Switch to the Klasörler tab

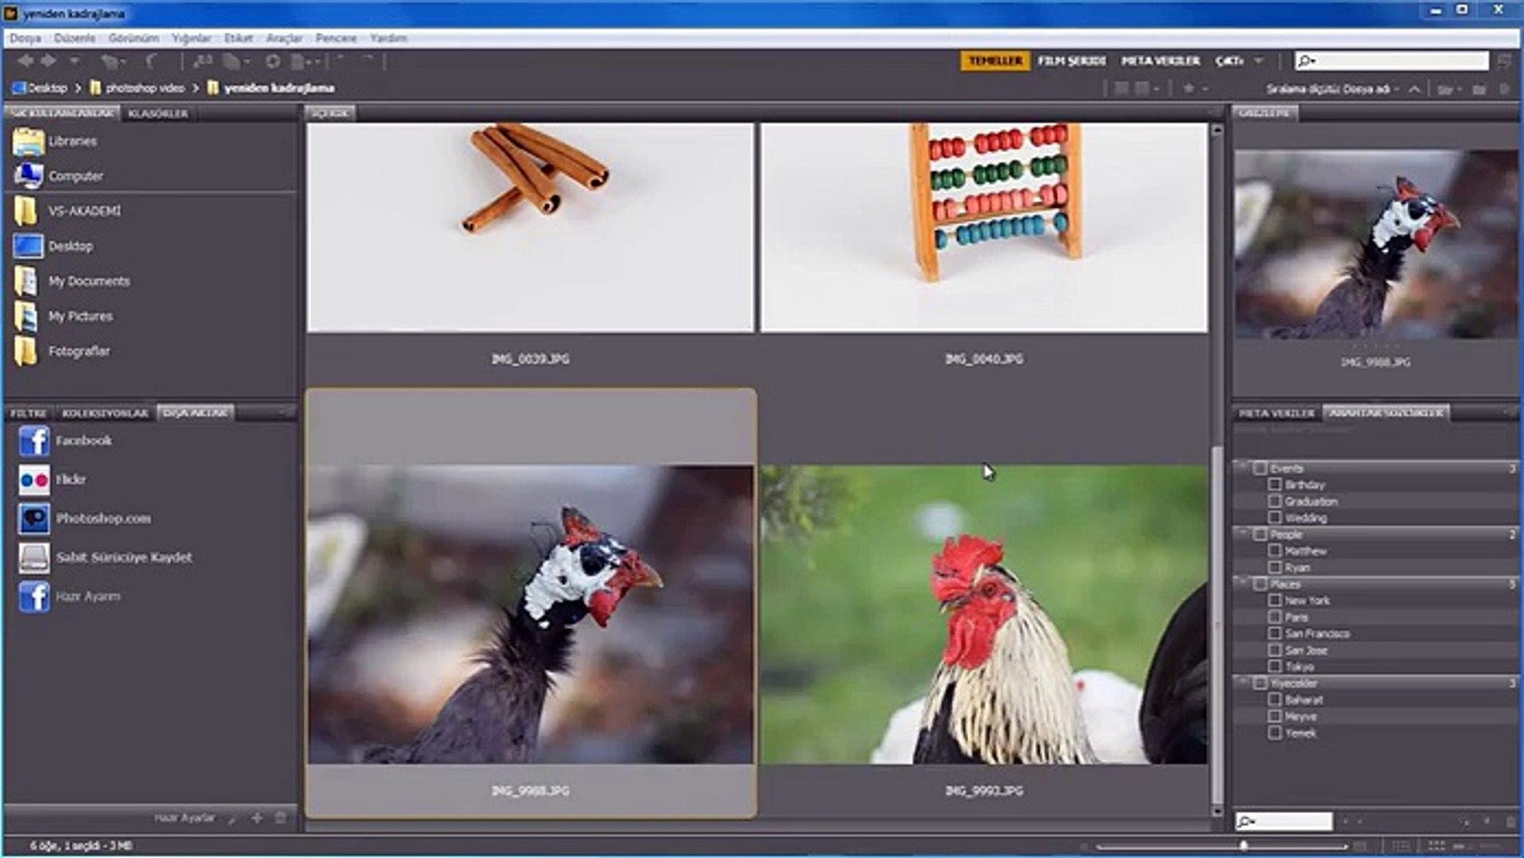coord(157,114)
